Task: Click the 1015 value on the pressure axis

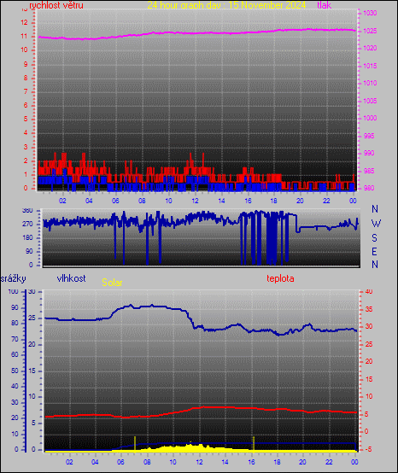Action: [x=370, y=66]
